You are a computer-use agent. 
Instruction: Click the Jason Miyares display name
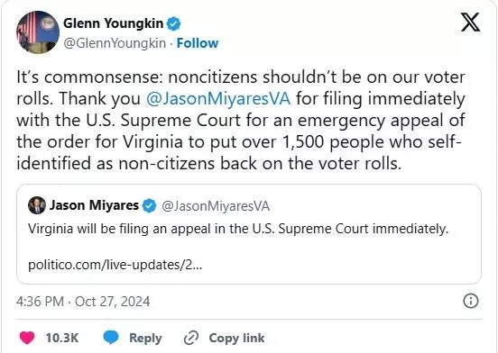(x=94, y=205)
